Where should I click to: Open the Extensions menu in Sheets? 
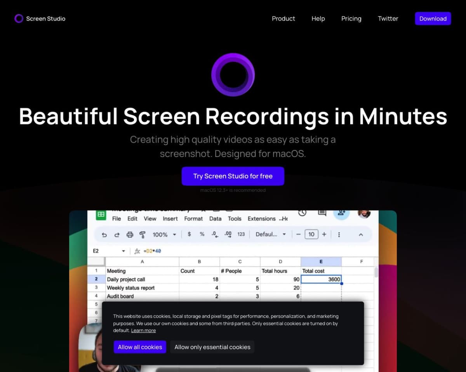[262, 219]
